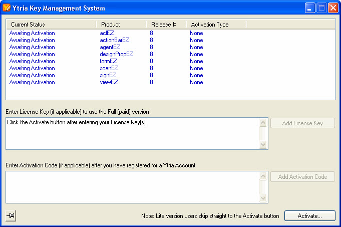Image resolution: width=341 pixels, height=227 pixels.
Task: Click the Add Activation Code button
Action: pyautogui.click(x=302, y=176)
